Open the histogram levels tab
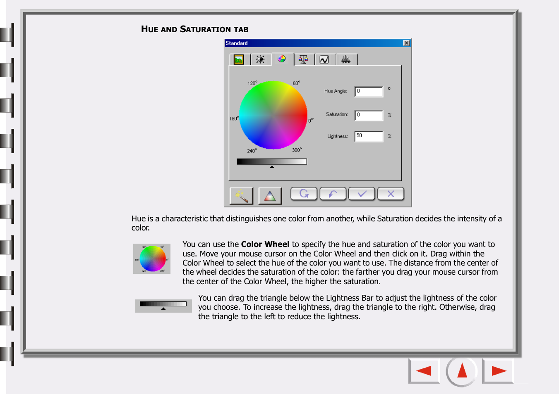This screenshot has height=394, width=559. click(x=346, y=59)
